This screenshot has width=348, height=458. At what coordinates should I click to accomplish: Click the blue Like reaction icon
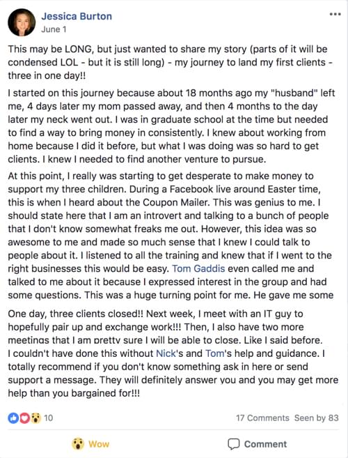[13, 418]
